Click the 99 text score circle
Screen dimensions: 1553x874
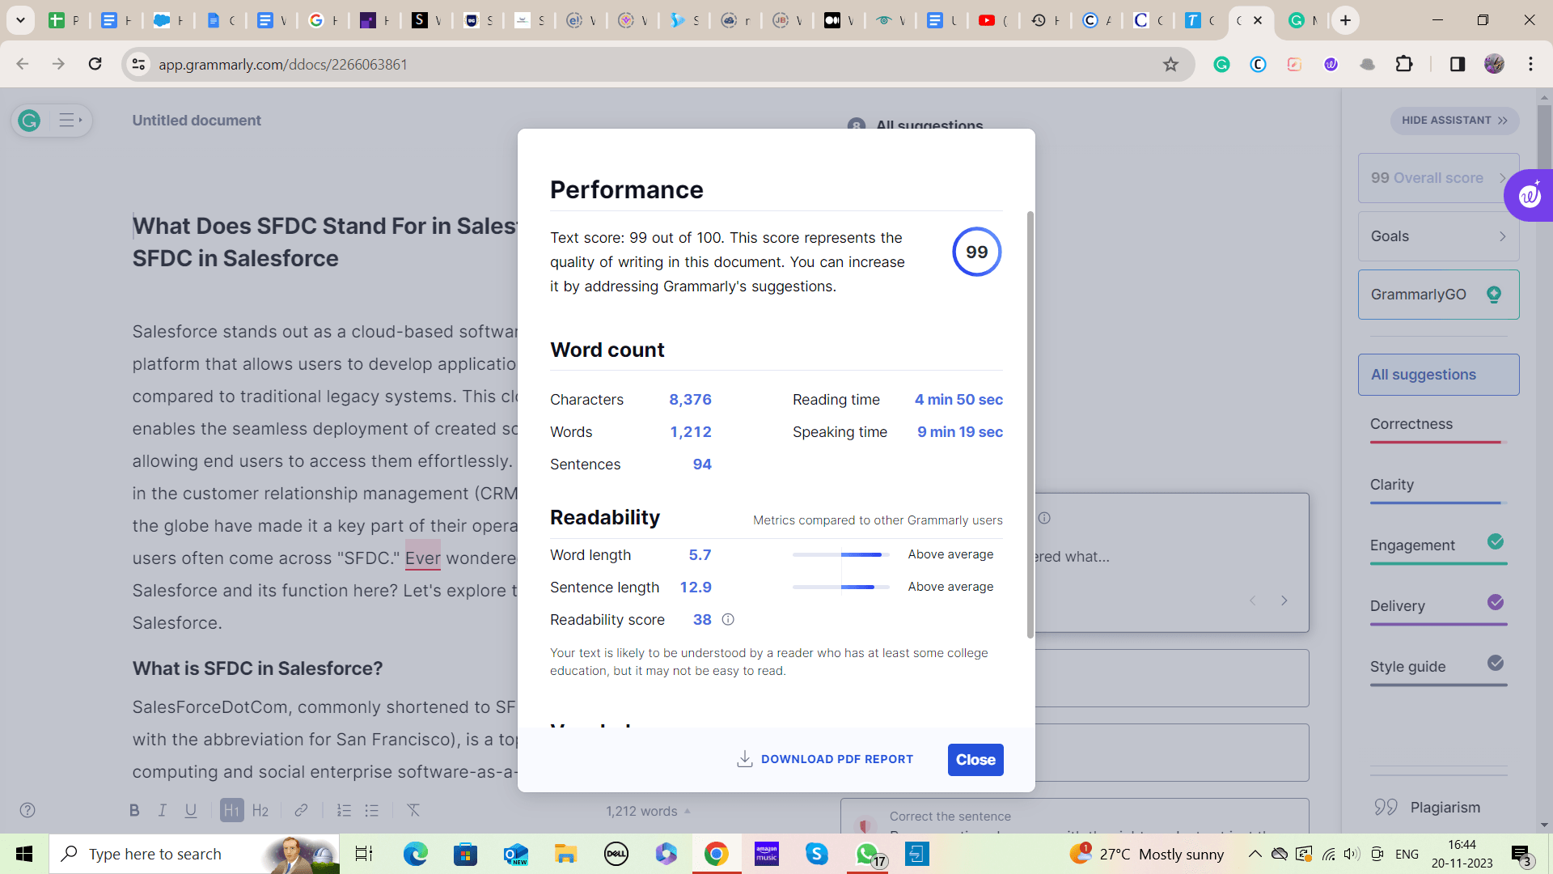coord(977,252)
